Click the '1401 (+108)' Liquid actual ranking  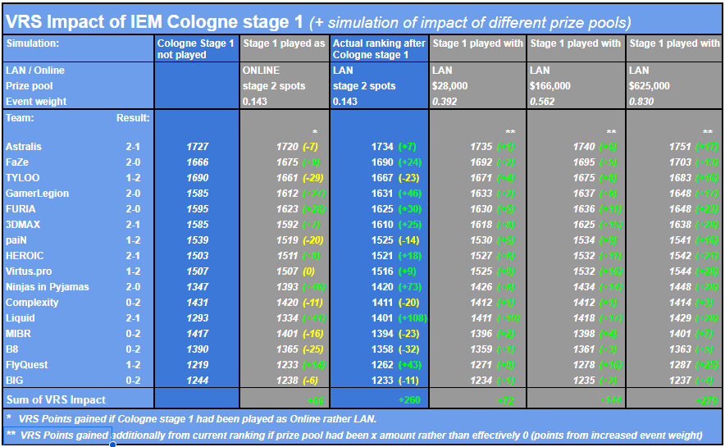tap(399, 318)
